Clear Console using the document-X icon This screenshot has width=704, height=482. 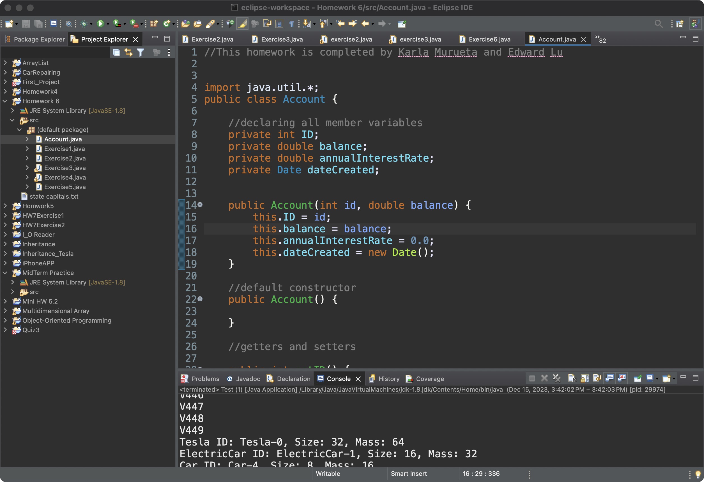point(572,378)
